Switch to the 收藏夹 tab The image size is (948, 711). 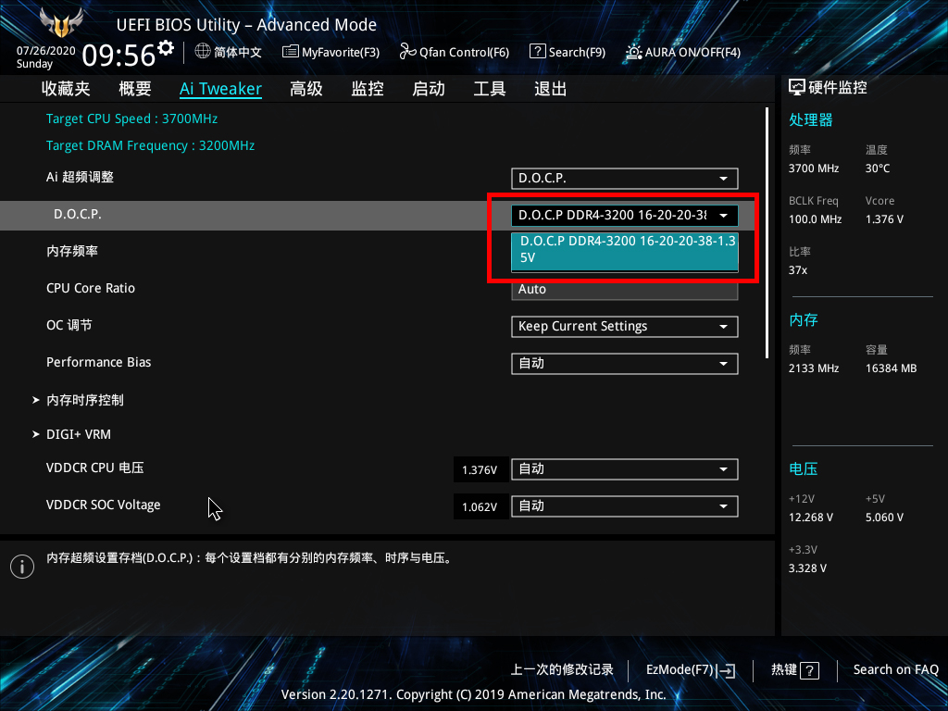click(x=66, y=89)
